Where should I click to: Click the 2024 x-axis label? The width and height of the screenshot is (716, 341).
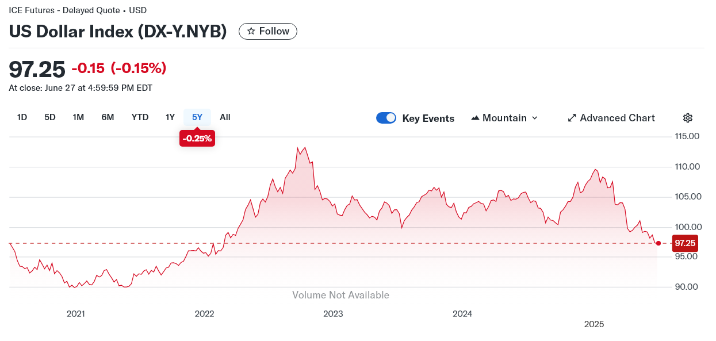coord(462,314)
